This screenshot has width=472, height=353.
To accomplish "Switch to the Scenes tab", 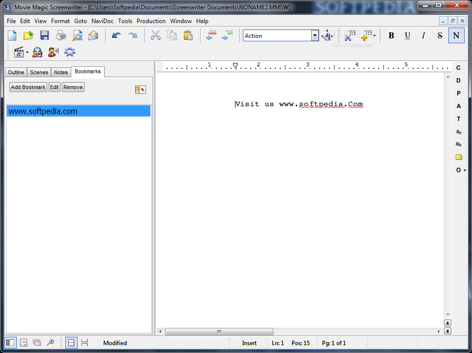I will tap(39, 72).
